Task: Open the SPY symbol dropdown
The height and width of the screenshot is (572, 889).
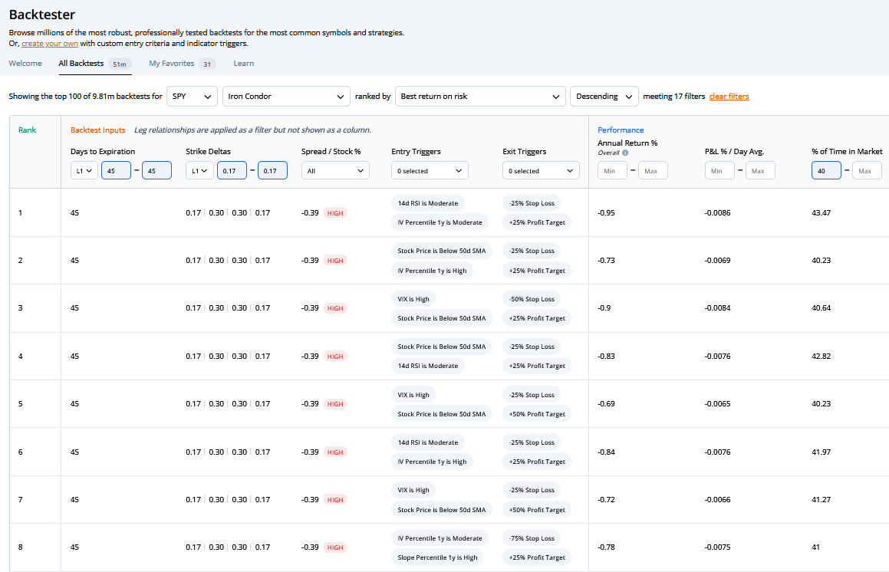Action: [x=192, y=97]
